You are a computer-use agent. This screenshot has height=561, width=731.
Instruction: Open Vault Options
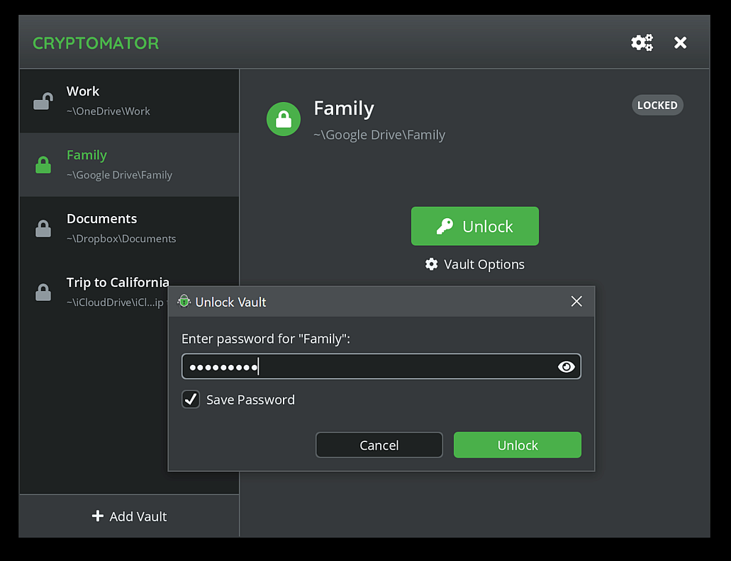click(474, 264)
